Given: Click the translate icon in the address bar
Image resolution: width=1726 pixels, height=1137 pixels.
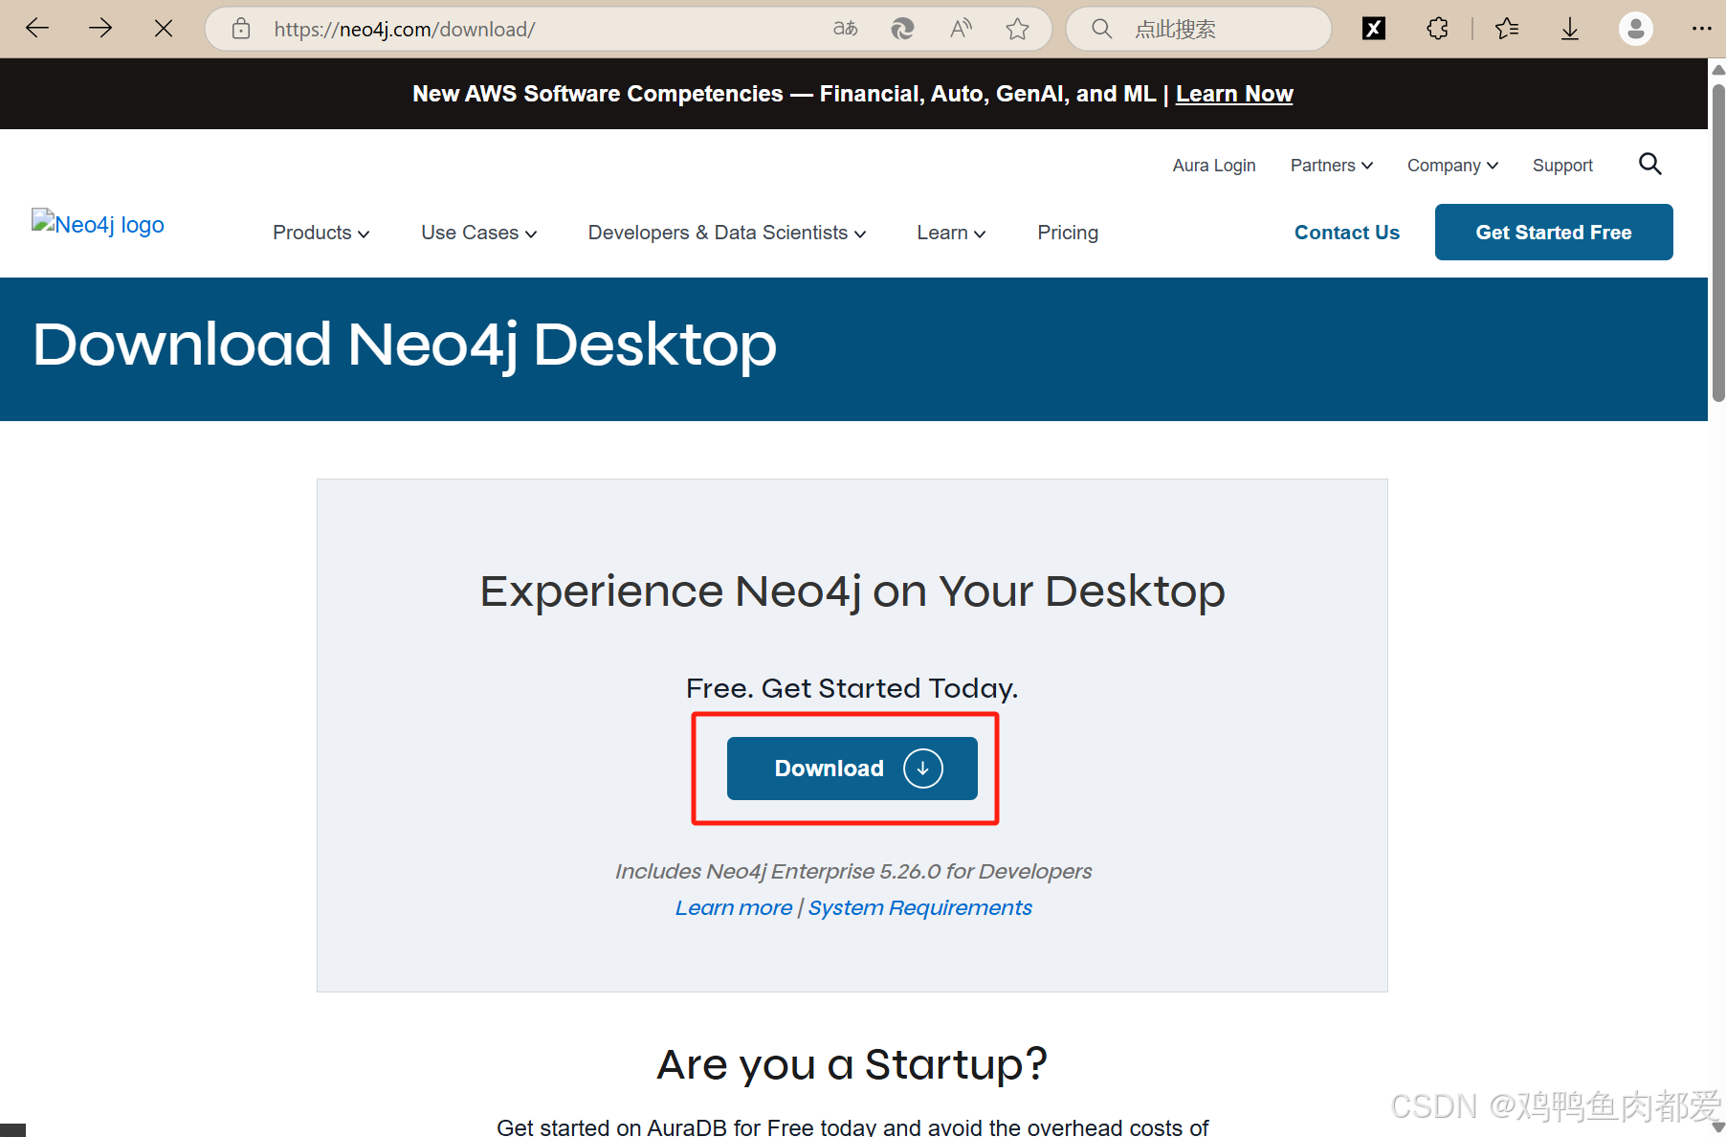Looking at the screenshot, I should (x=844, y=29).
